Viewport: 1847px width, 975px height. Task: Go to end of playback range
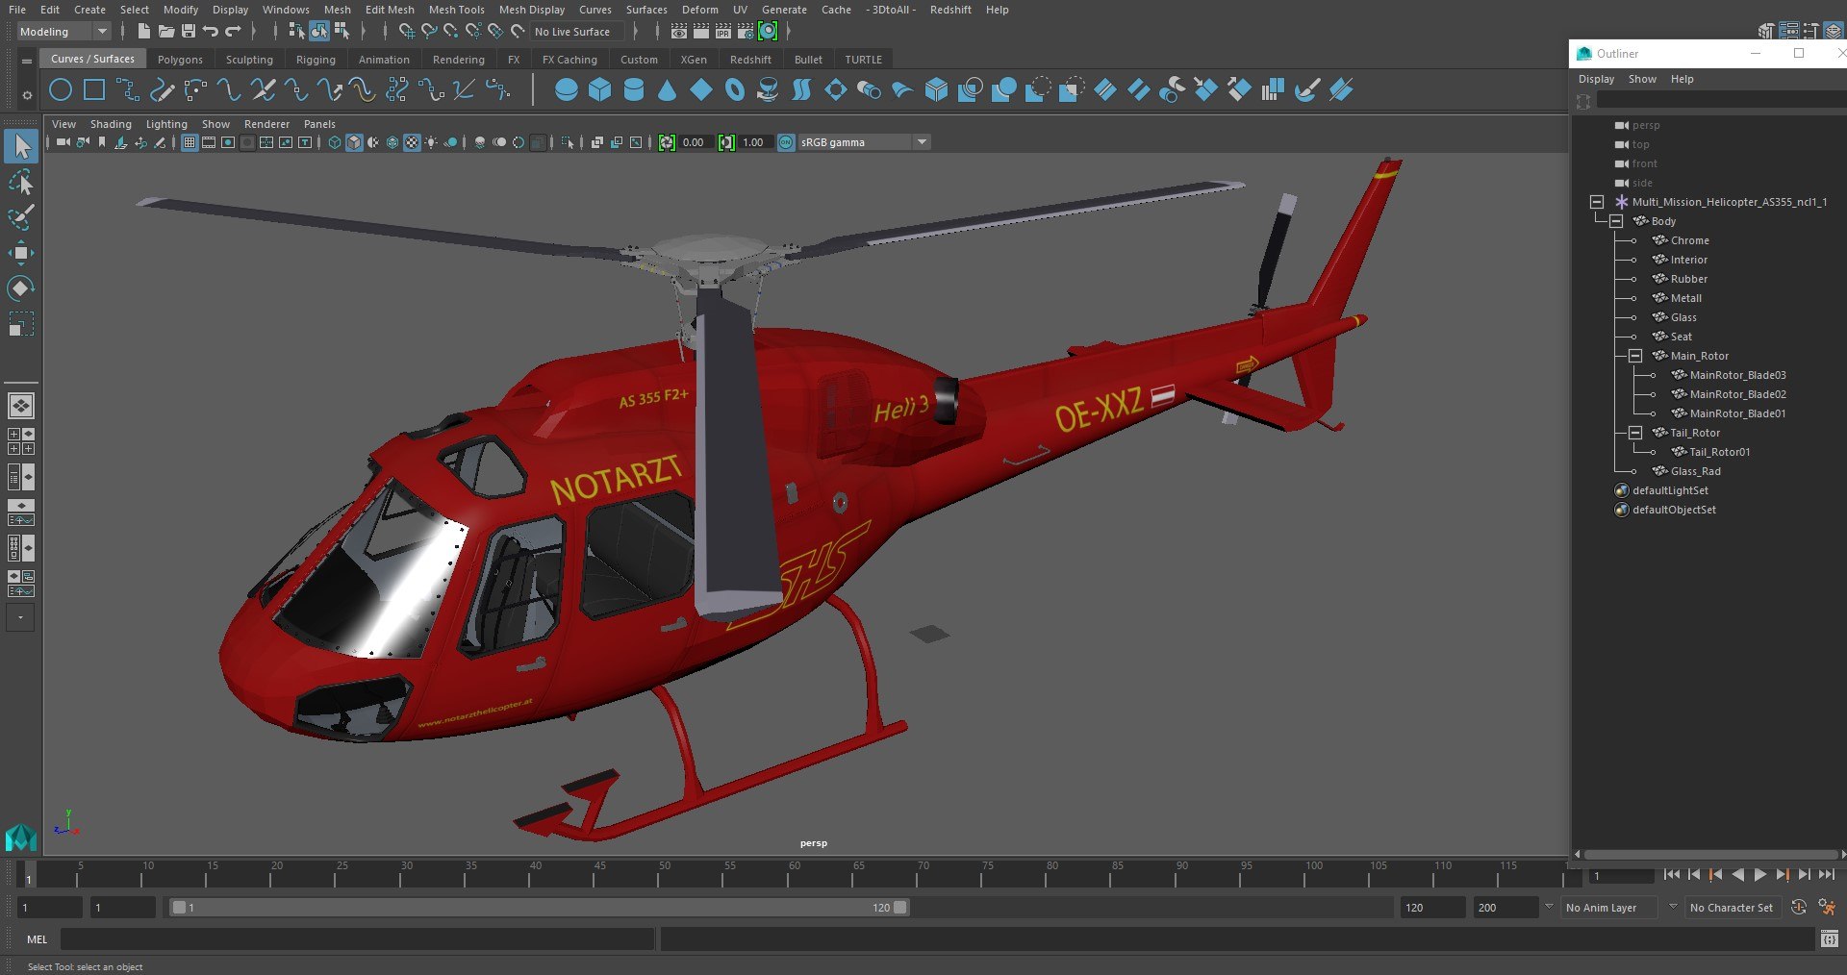(1826, 874)
